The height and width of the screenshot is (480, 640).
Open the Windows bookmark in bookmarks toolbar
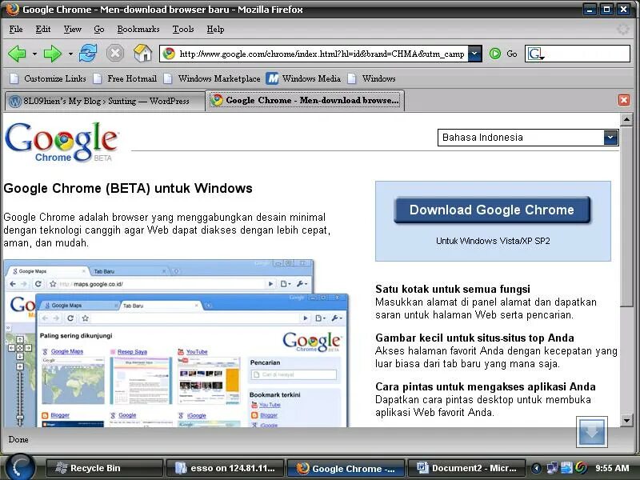pos(371,78)
